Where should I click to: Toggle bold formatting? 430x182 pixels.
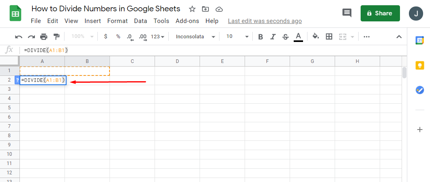260,37
